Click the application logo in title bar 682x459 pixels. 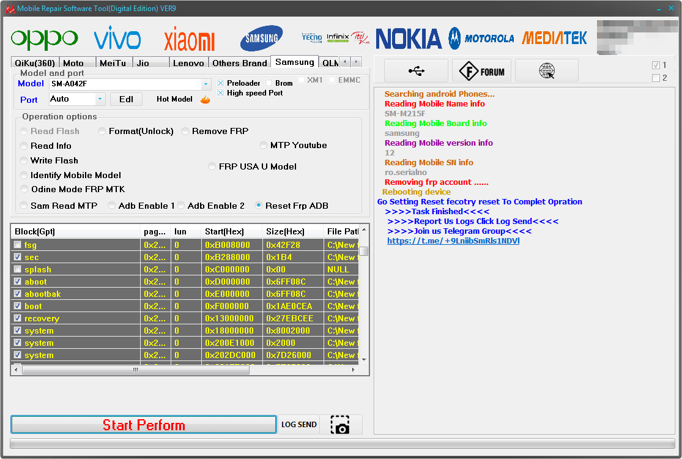point(10,9)
